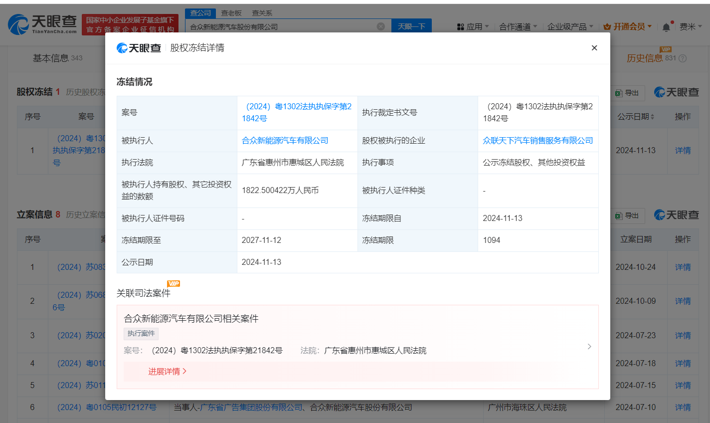710x423 pixels.
Task: Click the 天眼一下 search button
Action: point(411,26)
